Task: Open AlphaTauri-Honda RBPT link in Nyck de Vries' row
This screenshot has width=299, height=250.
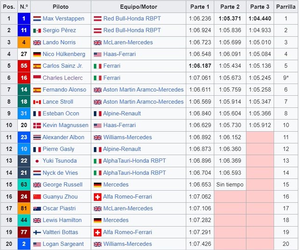Action: point(135,173)
